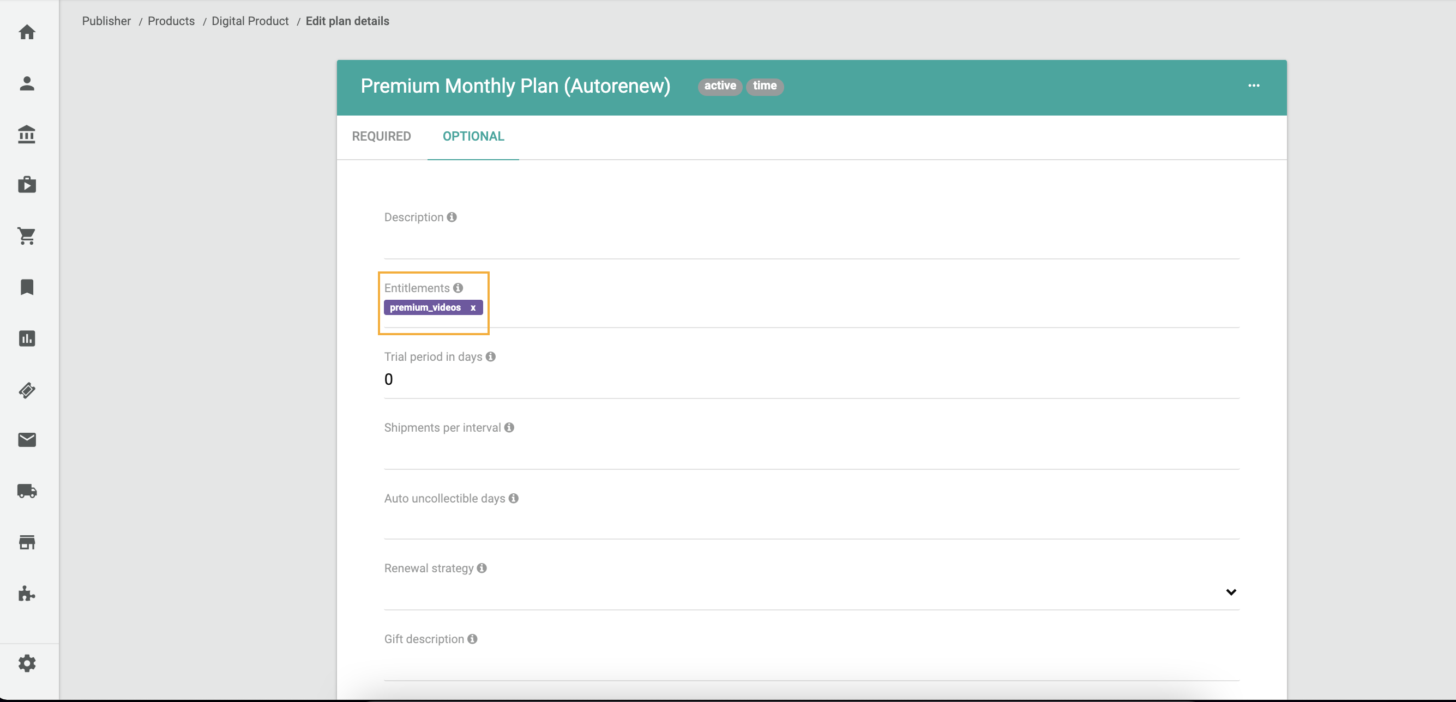Open the user profile sidebar icon
This screenshot has width=1456, height=702.
27,83
